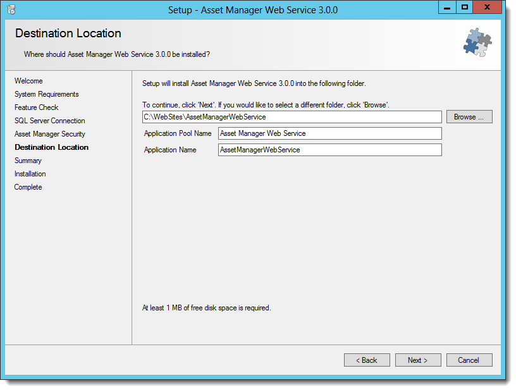Screen dimensions: 516x390
Task: Click into the installation folder path field
Action: pos(292,117)
